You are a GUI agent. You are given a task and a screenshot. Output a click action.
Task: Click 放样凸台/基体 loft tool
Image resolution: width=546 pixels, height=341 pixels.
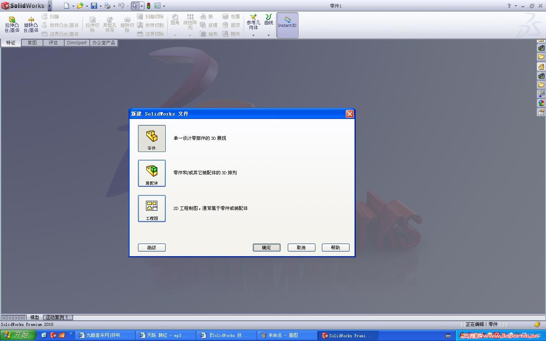pyautogui.click(x=60, y=25)
